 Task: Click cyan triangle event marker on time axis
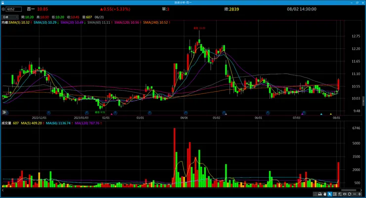click(x=321, y=114)
